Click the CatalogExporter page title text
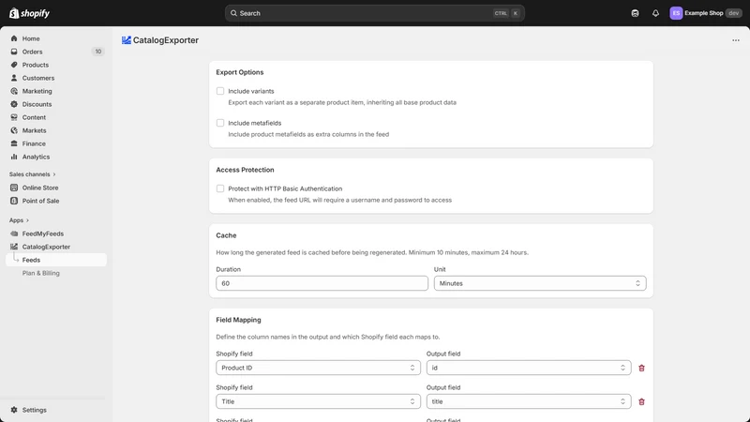This screenshot has height=422, width=750. point(166,40)
